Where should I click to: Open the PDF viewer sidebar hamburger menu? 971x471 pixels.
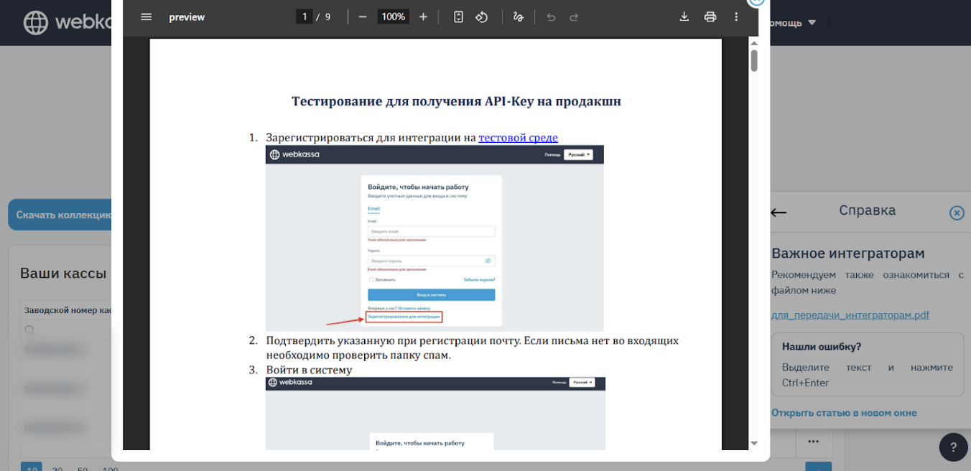pyautogui.click(x=147, y=17)
